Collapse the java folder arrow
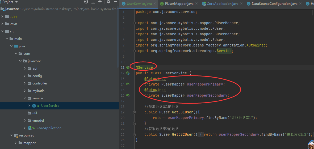 pyautogui.click(x=11, y=46)
